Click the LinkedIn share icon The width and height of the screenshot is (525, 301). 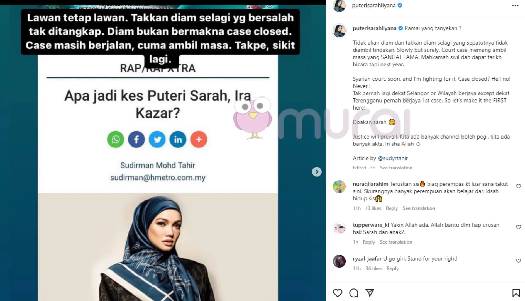point(178,139)
